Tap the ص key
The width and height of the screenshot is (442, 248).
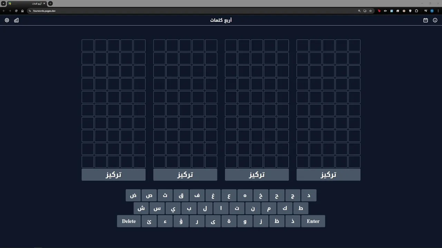click(x=149, y=195)
